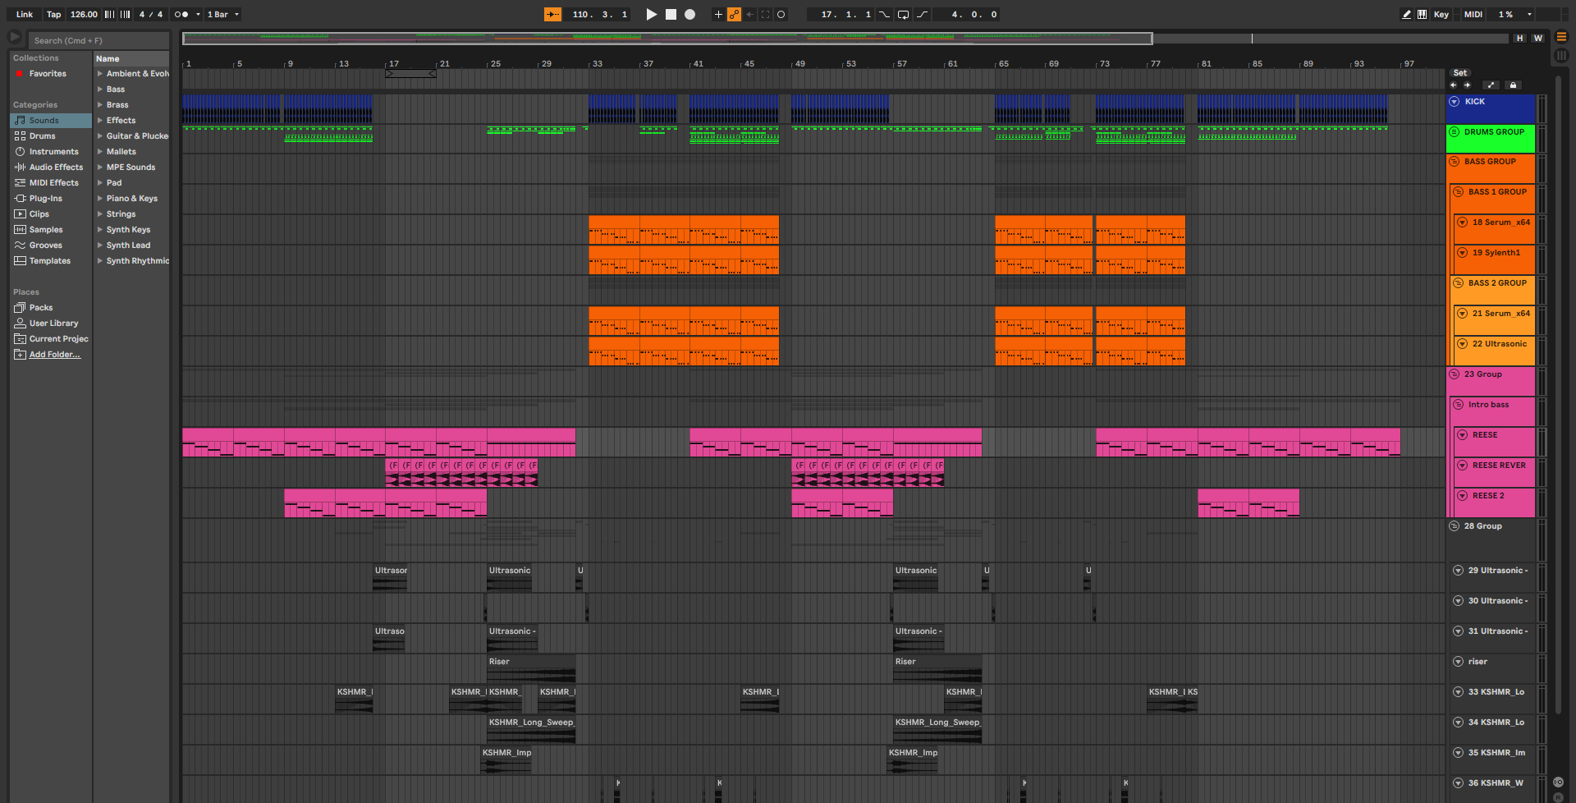Toggle the Loop switch
The width and height of the screenshot is (1576, 803).
click(903, 14)
